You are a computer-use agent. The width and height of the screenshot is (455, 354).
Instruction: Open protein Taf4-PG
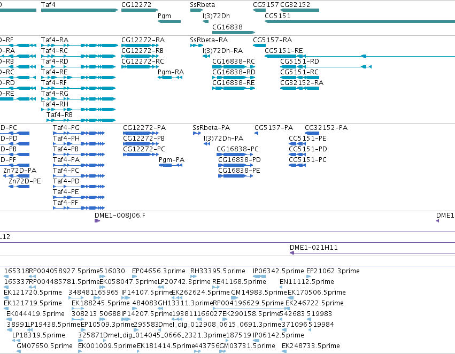(x=66, y=128)
